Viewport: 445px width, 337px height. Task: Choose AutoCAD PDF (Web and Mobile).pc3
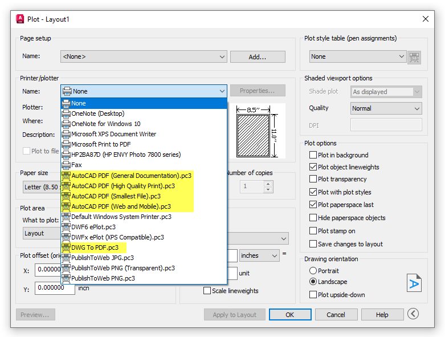[x=144, y=206]
